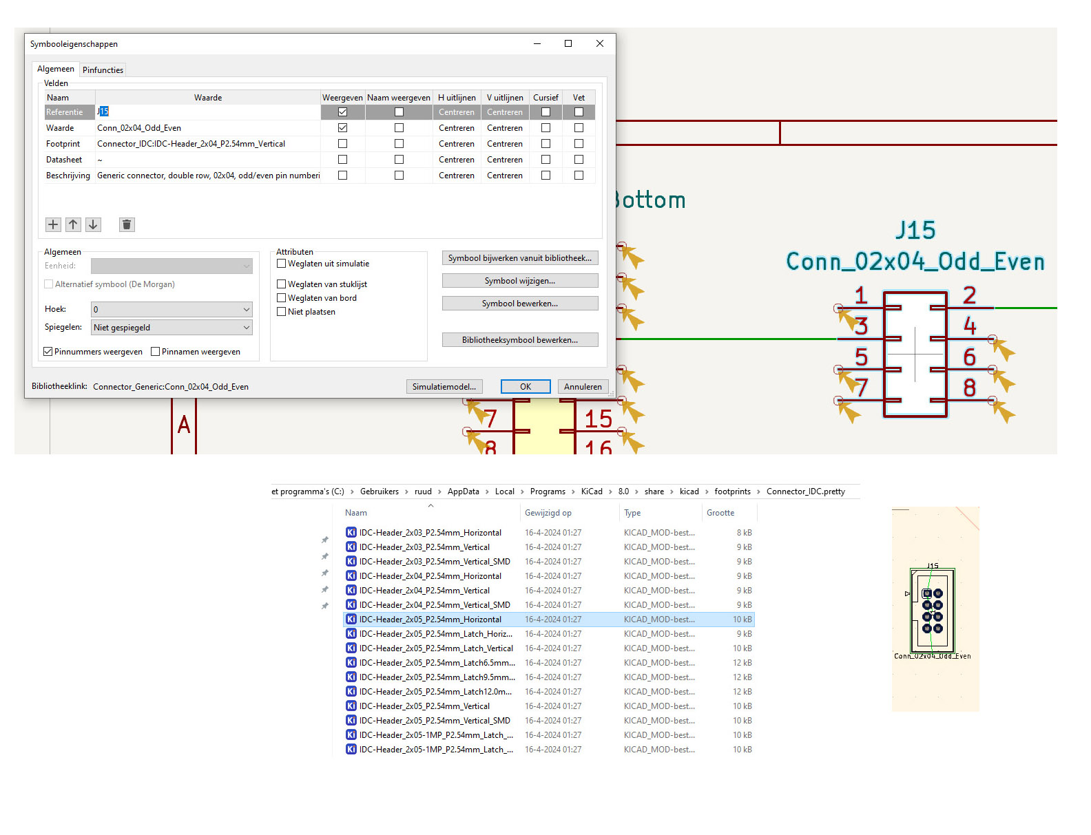Check Weglaten van stuklijst option
The image size is (1091, 835).
(281, 284)
